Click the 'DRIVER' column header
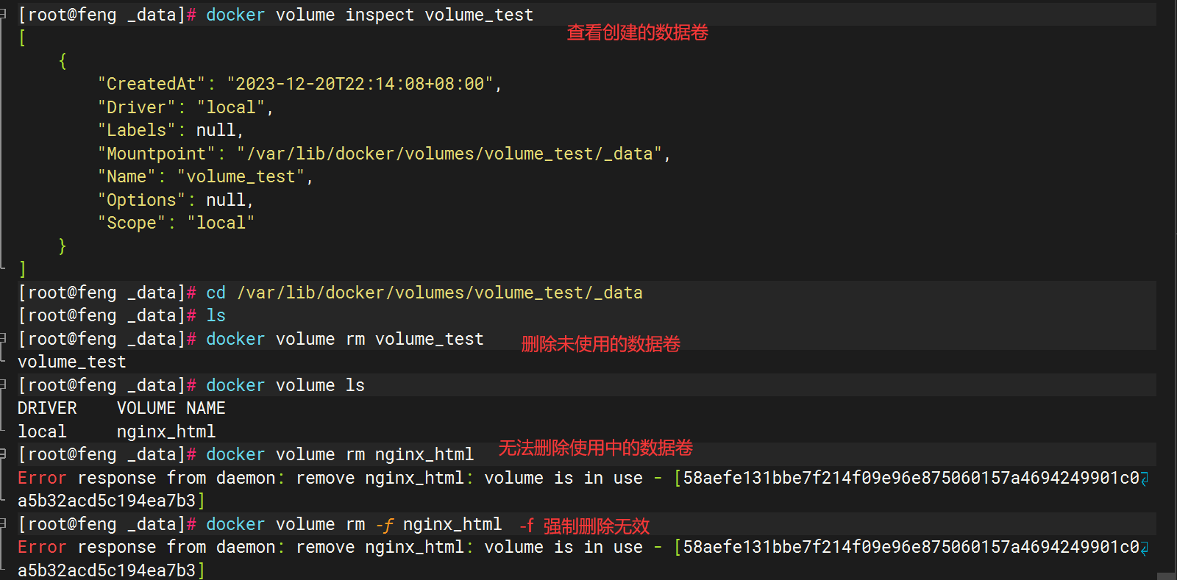1177x580 pixels. [x=47, y=408]
